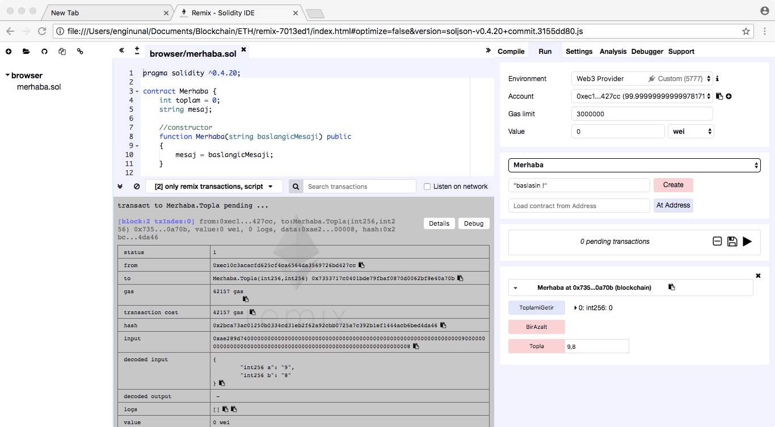Toggle the Listen on network checkbox
Viewport: 775px width, 427px height.
click(x=428, y=187)
